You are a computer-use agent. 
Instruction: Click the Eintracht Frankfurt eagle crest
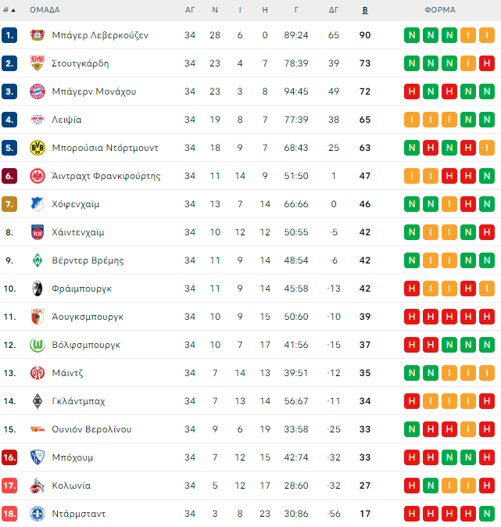(36, 176)
